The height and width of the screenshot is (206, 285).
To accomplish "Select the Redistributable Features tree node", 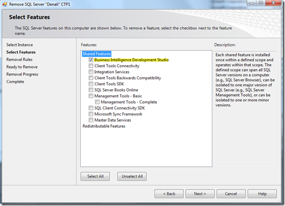I will coord(104,126).
